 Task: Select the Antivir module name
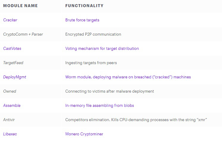pos(10,120)
